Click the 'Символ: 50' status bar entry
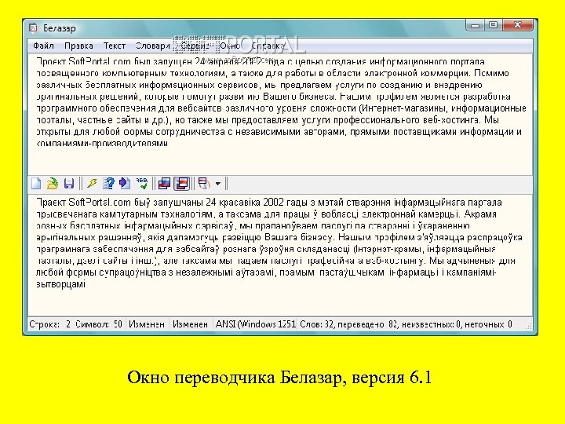Image resolution: width=565 pixels, height=424 pixels. [99, 324]
